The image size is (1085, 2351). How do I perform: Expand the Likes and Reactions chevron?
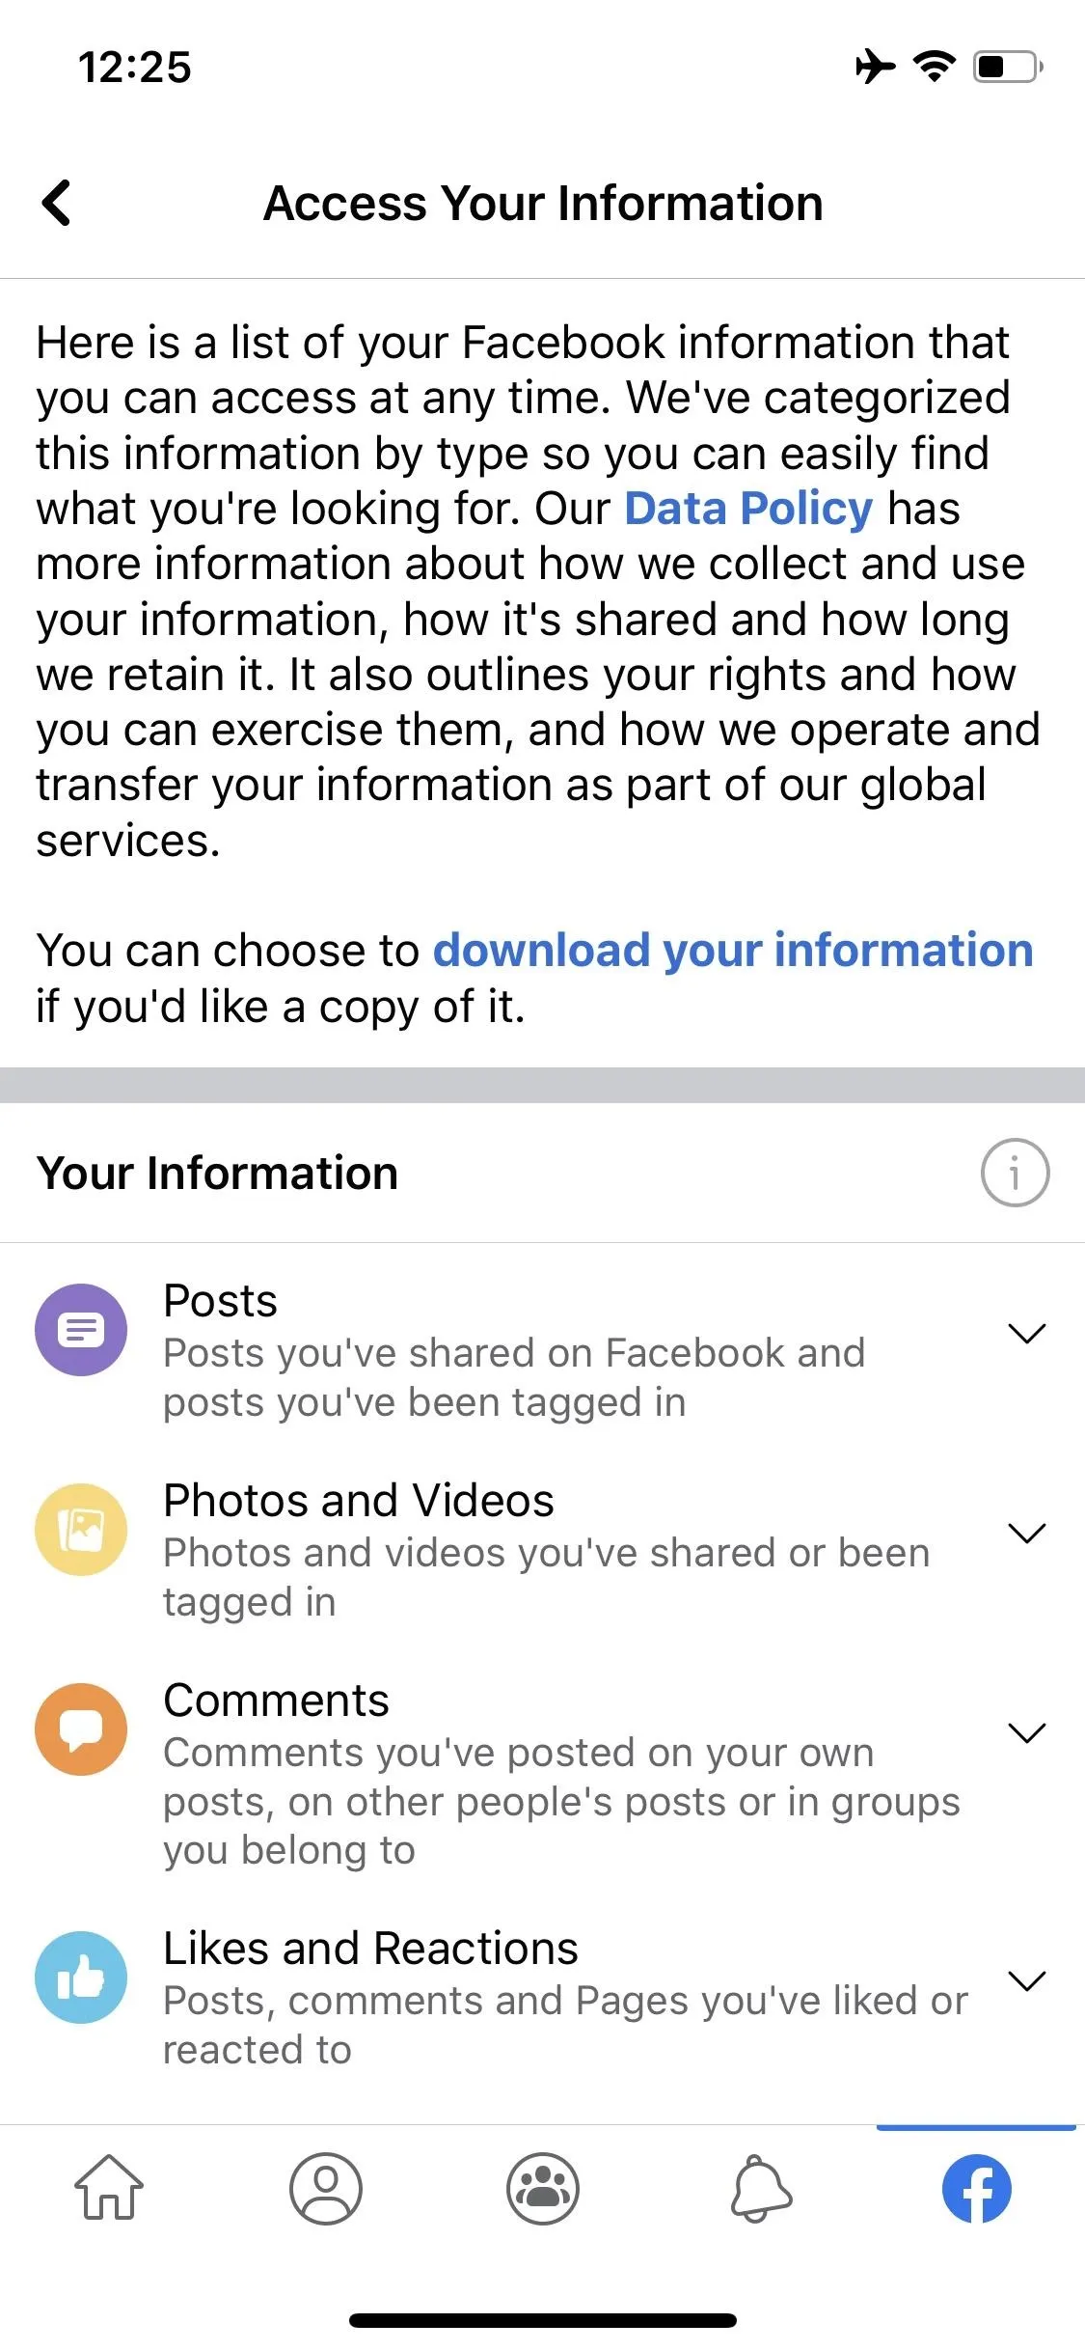pos(1026,1981)
